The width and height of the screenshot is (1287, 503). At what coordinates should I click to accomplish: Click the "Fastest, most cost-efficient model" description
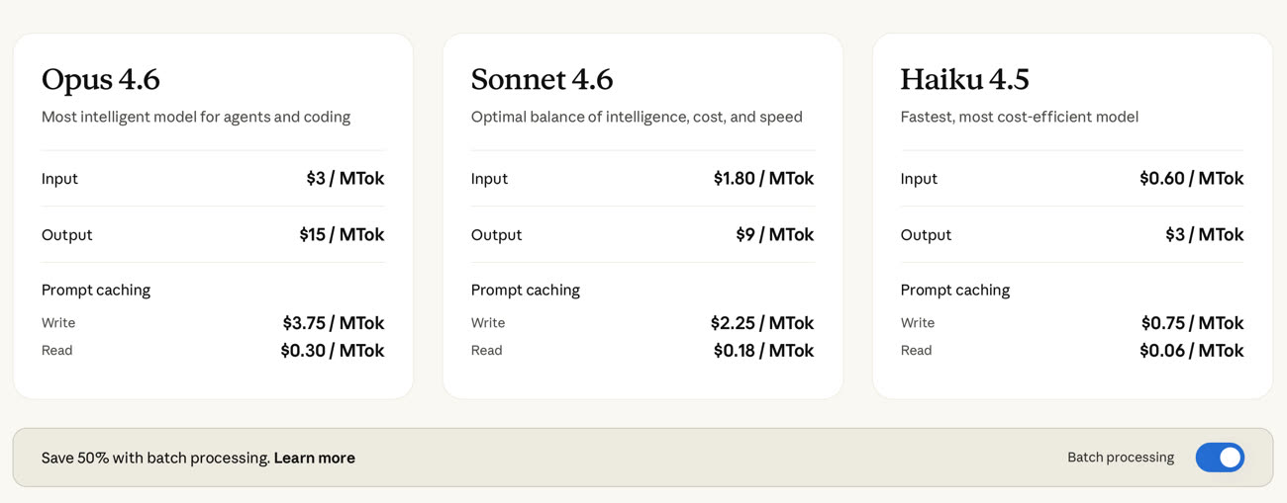[1019, 117]
